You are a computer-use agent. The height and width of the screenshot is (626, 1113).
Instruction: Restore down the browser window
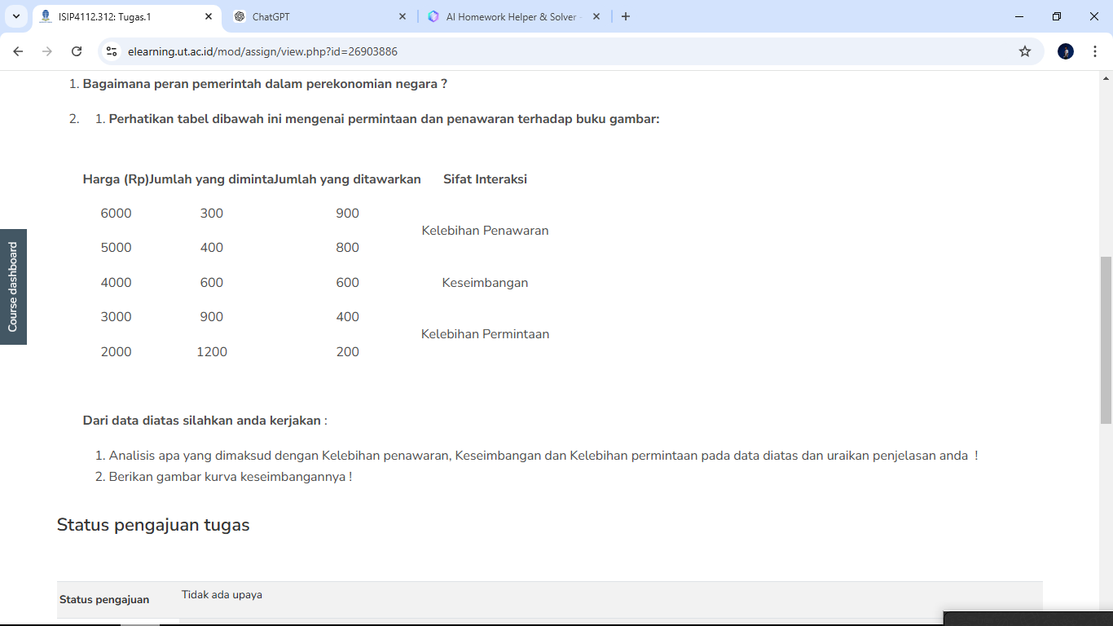(x=1057, y=16)
